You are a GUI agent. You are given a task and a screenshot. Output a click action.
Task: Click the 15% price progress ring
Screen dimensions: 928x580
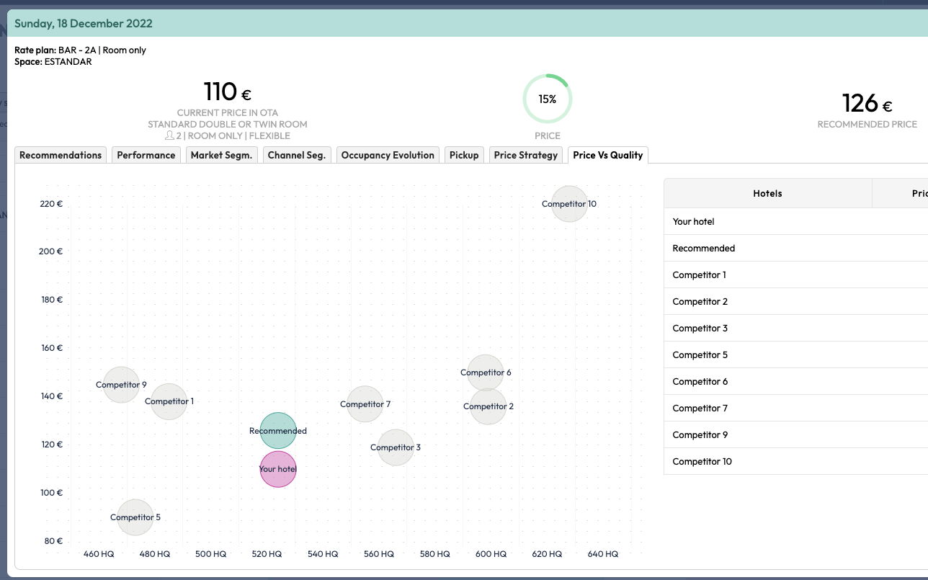point(548,99)
